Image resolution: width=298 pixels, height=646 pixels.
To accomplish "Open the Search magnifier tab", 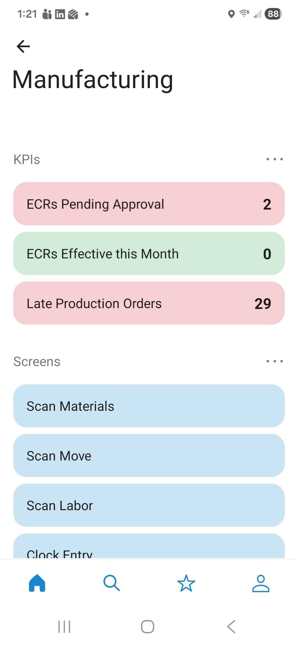I will click(111, 583).
